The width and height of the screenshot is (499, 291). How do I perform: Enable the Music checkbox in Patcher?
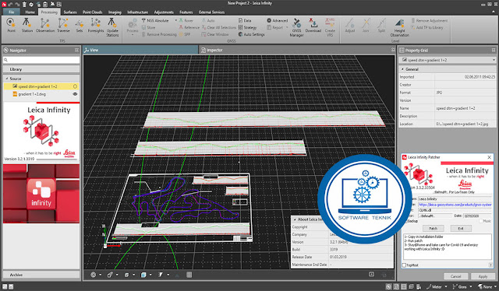(x=481, y=221)
